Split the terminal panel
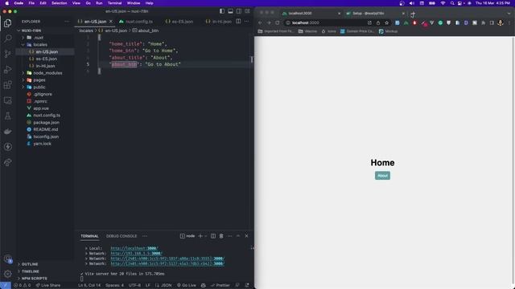 [x=213, y=236]
